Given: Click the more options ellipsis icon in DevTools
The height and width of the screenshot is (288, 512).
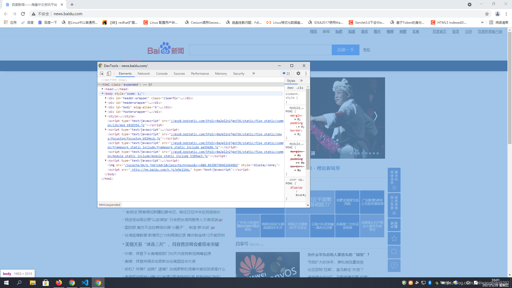Looking at the screenshot, I should pyautogui.click(x=306, y=74).
